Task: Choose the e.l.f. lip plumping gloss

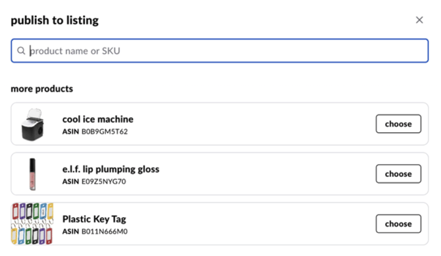Action: pos(398,174)
